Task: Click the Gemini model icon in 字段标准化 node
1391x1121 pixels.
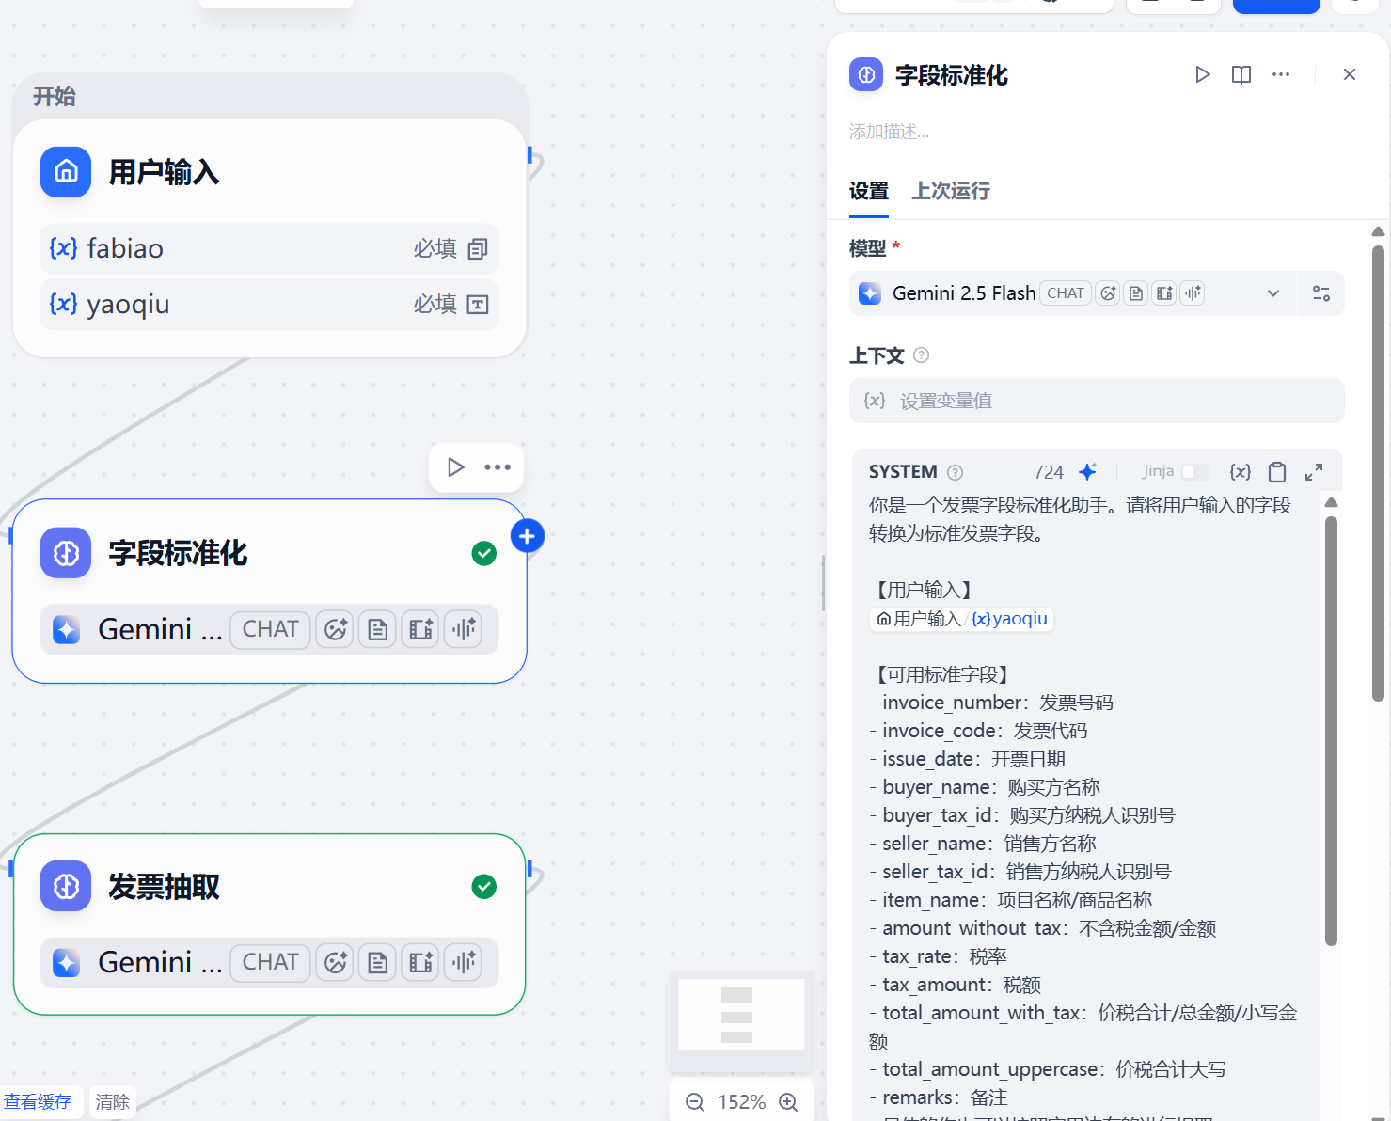Action: coord(66,629)
